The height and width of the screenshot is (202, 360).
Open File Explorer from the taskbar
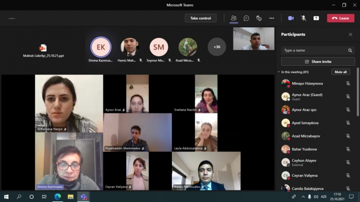click(71, 197)
